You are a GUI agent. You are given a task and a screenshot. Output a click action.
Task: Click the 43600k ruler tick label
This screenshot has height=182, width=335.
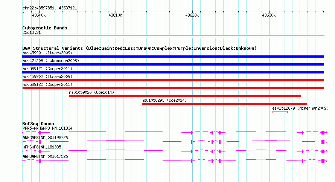click(x=39, y=15)
